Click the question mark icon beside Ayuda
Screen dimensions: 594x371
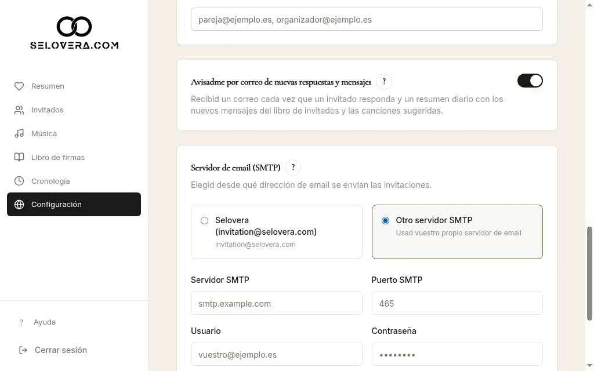[x=21, y=322]
